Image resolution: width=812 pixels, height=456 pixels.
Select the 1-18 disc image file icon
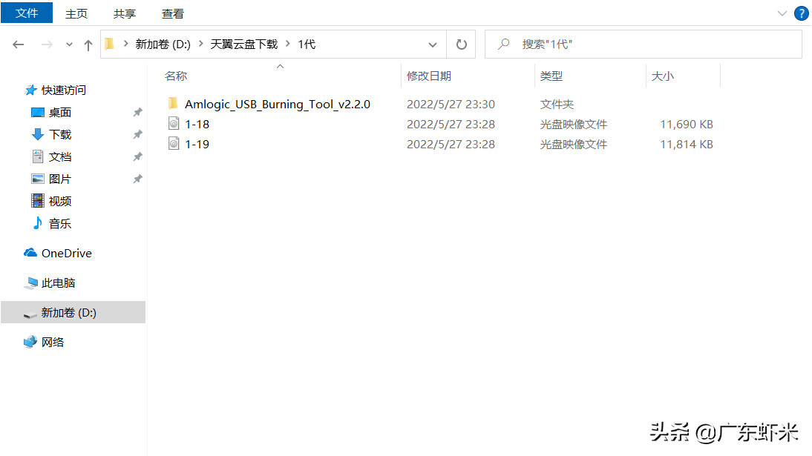click(174, 124)
